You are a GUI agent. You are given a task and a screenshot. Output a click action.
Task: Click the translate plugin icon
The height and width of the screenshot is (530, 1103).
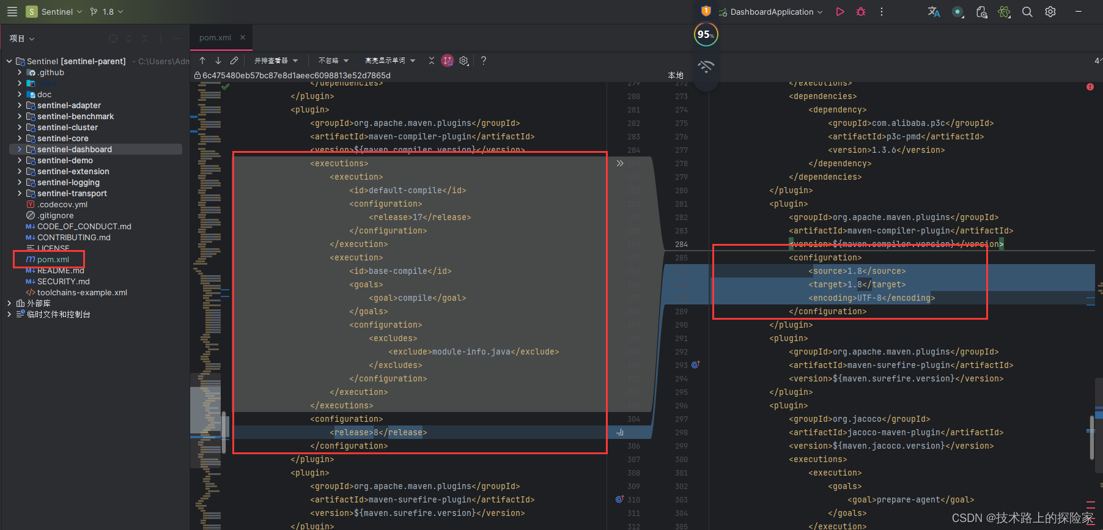[x=934, y=12]
